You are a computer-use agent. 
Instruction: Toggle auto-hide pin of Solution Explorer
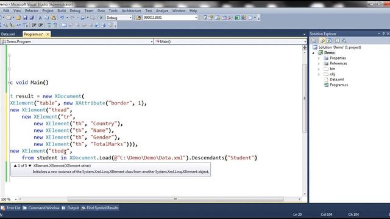[383, 33]
